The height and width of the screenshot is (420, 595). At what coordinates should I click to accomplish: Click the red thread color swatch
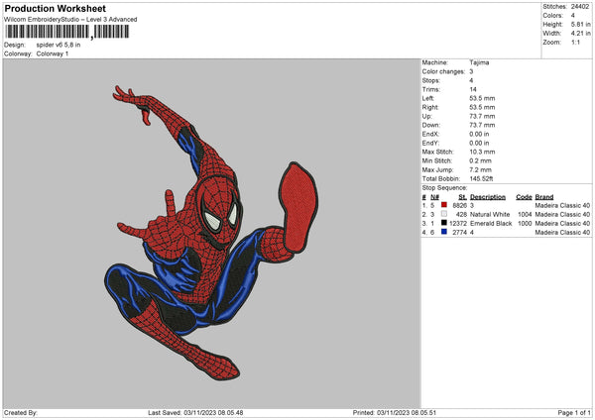click(443, 205)
